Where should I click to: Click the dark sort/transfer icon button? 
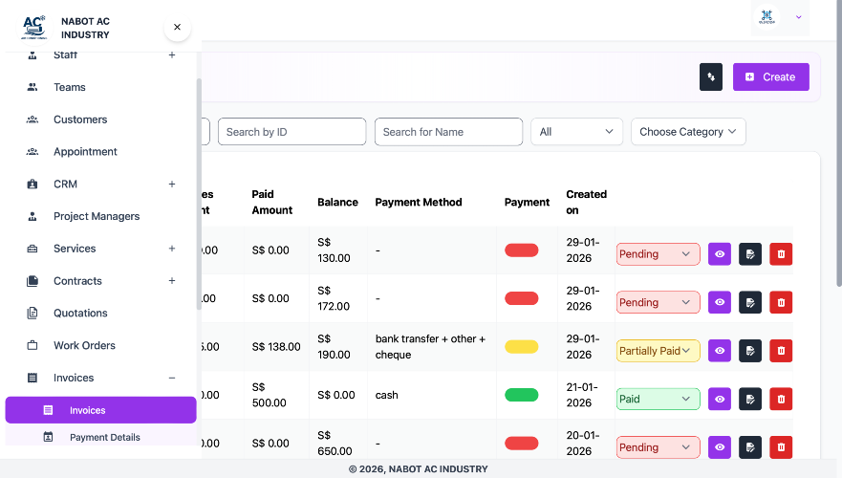[x=710, y=76]
